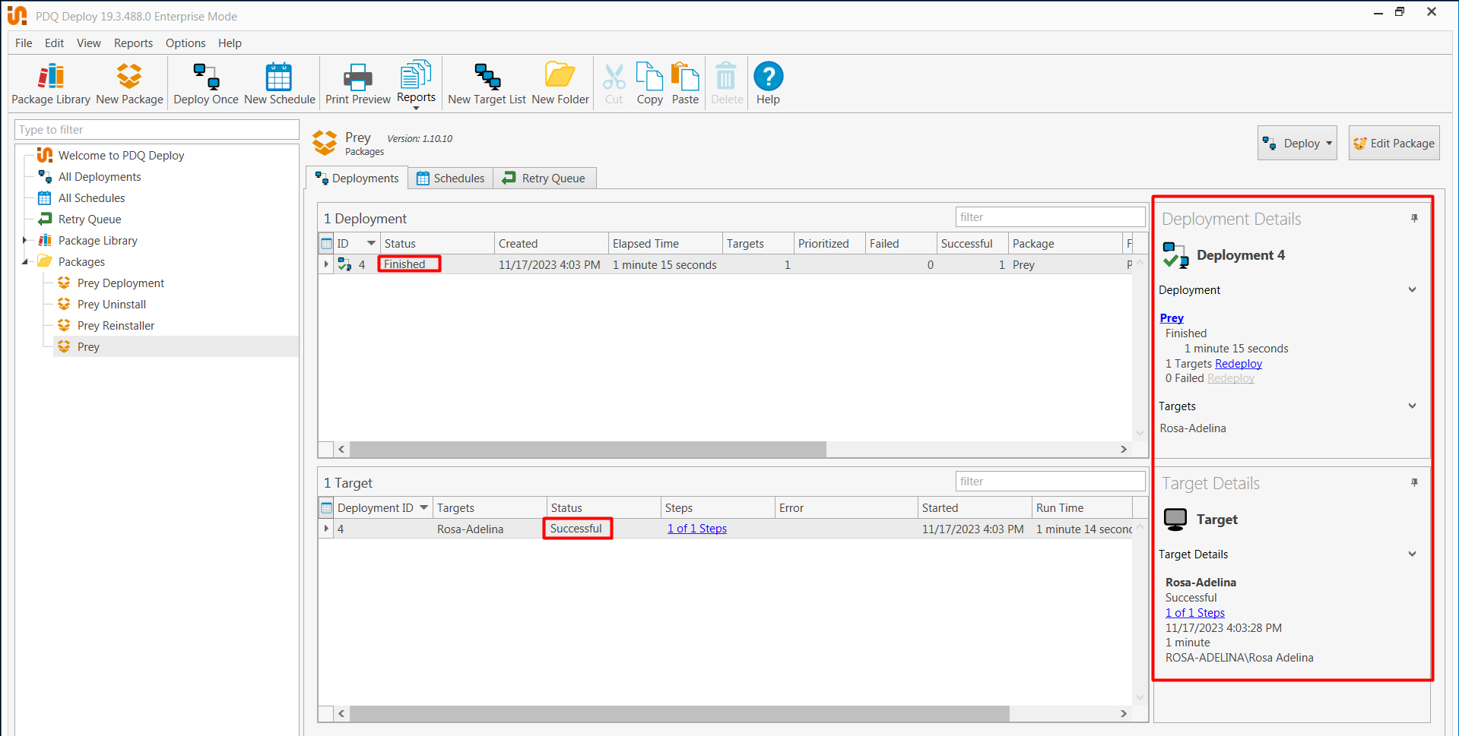Viewport: 1459px width, 736px height.
Task: Click the Edit Package button
Action: pyautogui.click(x=1394, y=144)
